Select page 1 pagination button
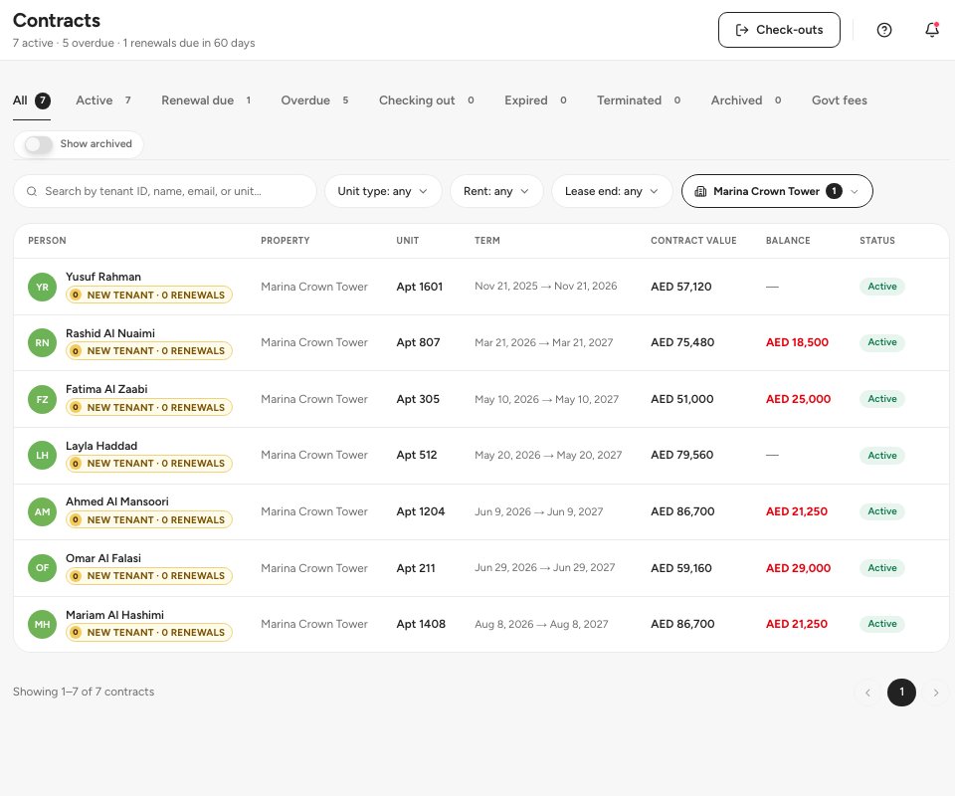This screenshot has height=796, width=955. [901, 693]
